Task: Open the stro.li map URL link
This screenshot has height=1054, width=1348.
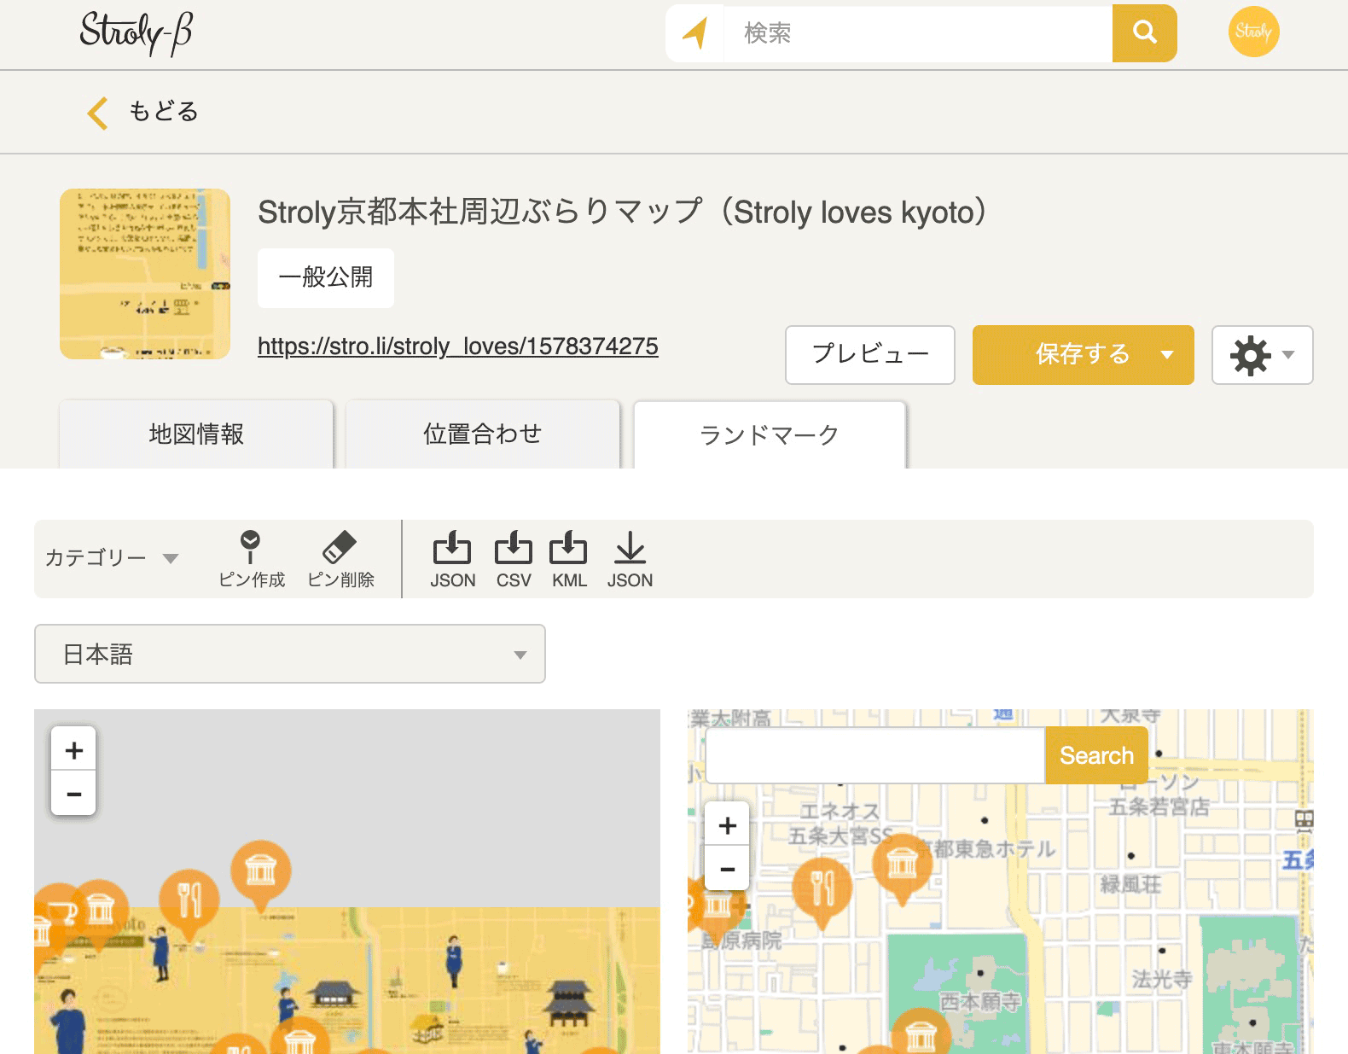Action: coord(457,346)
